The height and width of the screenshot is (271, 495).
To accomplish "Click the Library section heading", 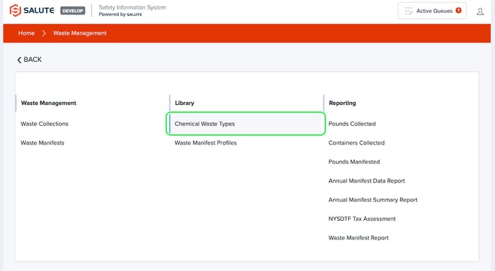I will (184, 103).
